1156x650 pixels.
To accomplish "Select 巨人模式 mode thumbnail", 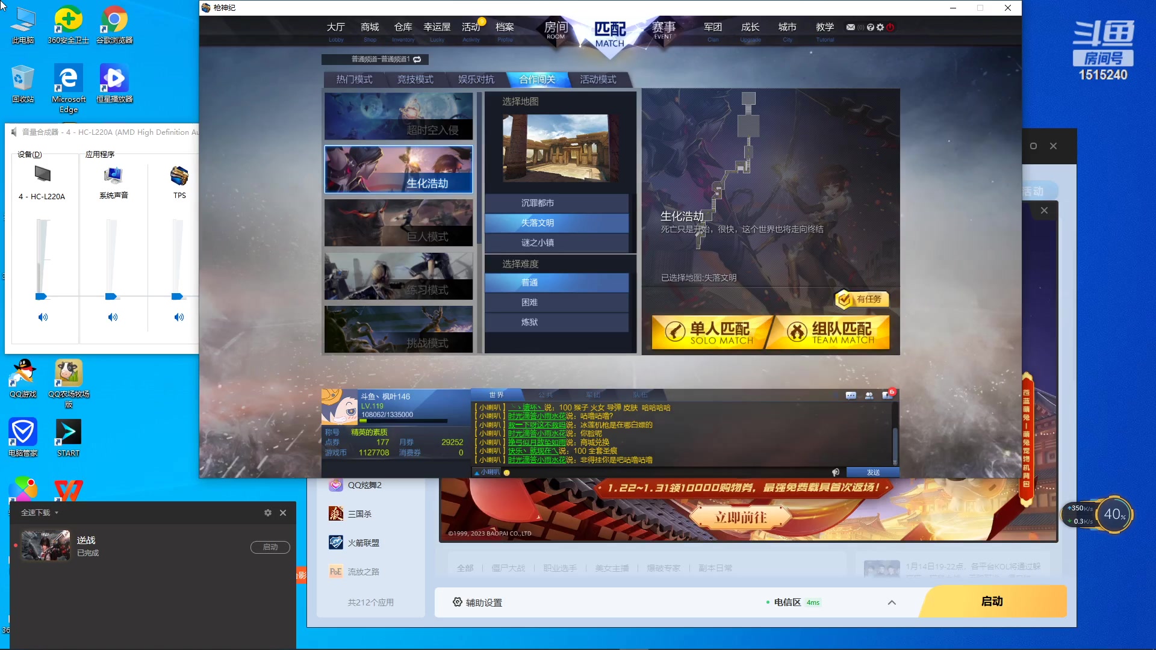I will [x=399, y=223].
